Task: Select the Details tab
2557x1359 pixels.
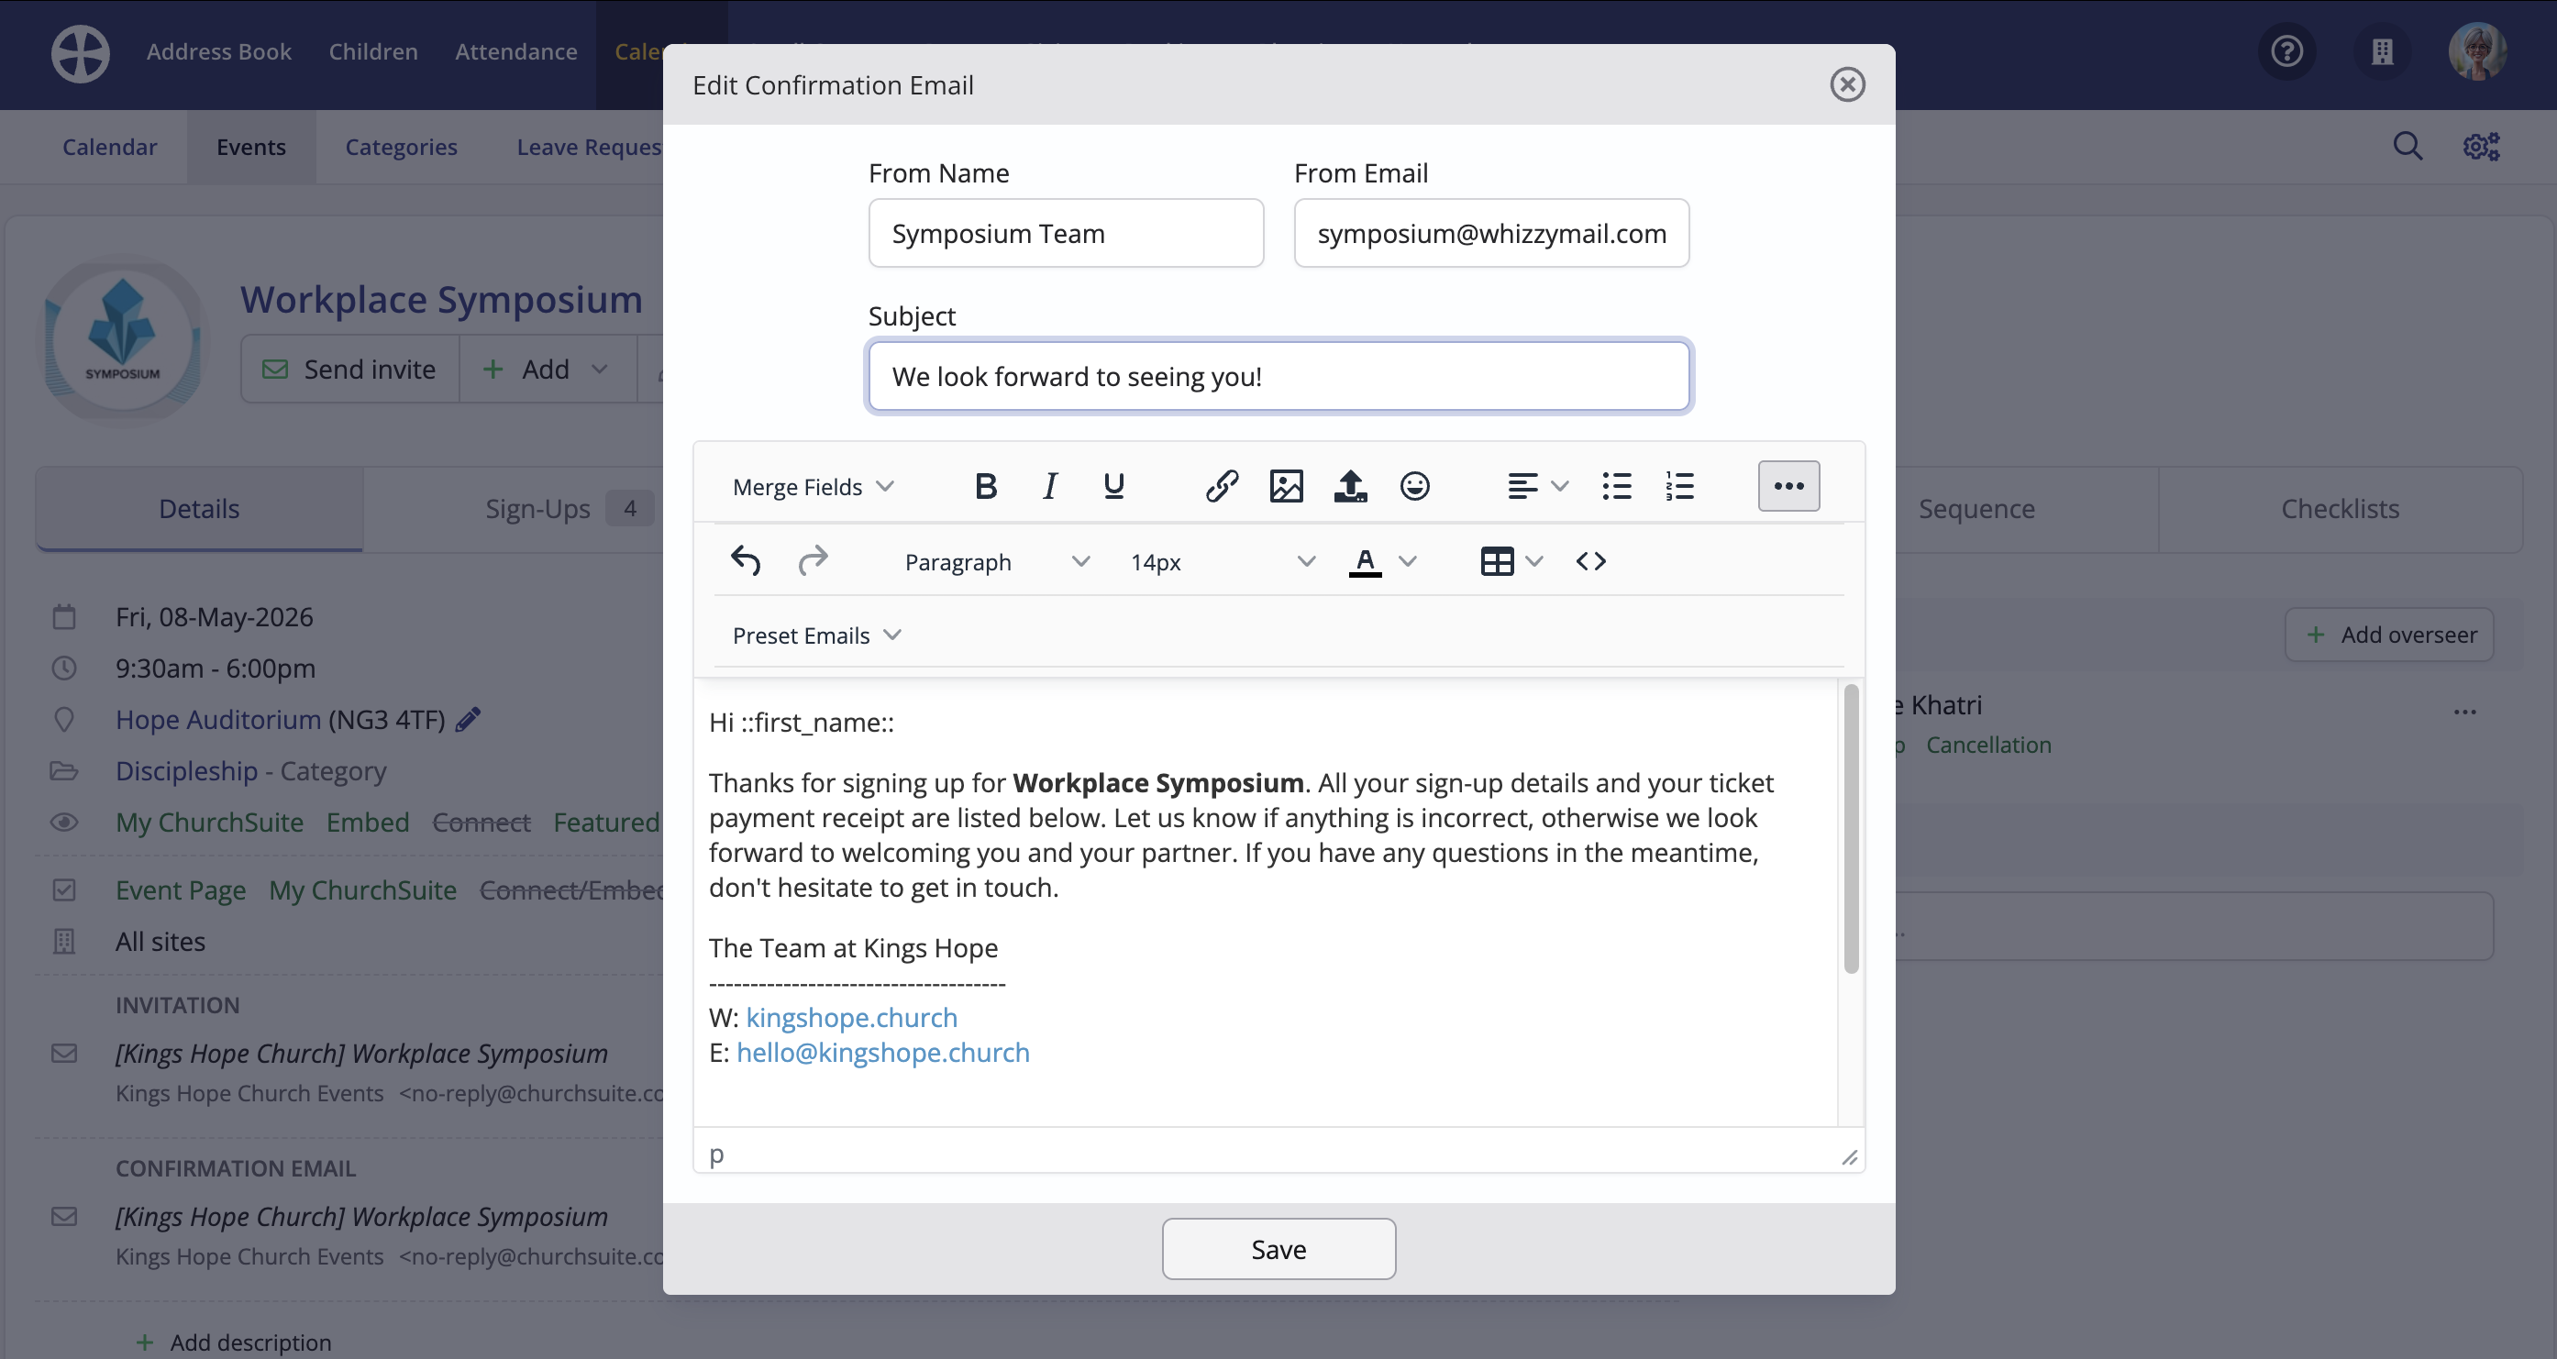Action: point(200,509)
